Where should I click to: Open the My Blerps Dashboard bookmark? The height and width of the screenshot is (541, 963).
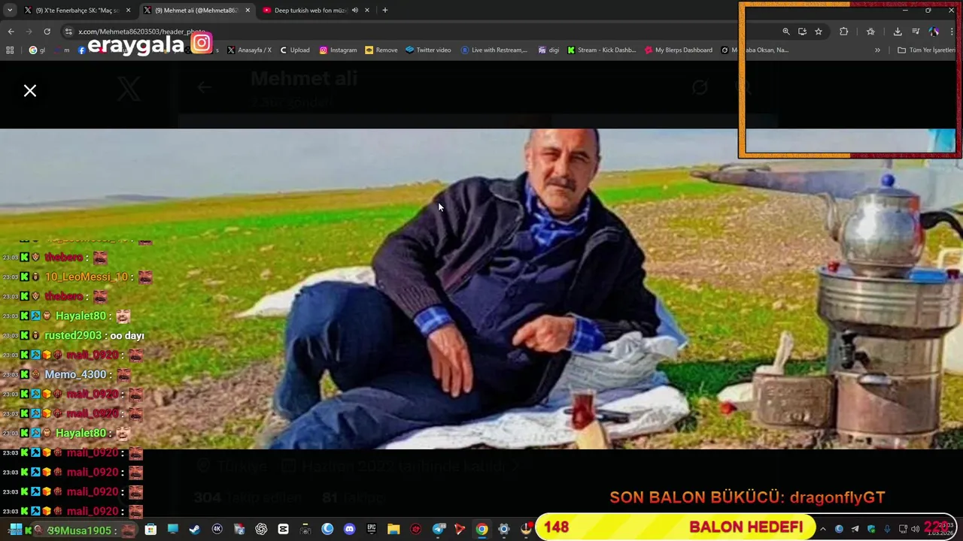point(679,50)
